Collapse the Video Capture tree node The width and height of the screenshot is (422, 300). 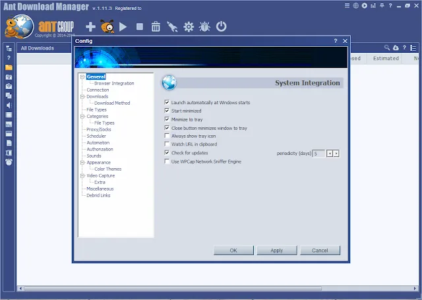82,175
